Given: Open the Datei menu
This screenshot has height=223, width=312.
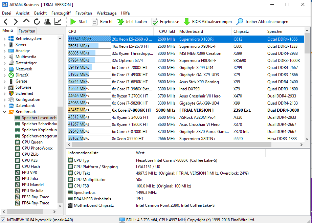Looking at the screenshot, I should pos(6,13).
